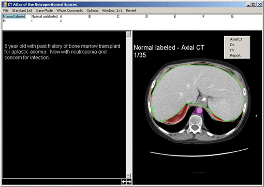Choose Report in popup menu

pyautogui.click(x=236, y=55)
